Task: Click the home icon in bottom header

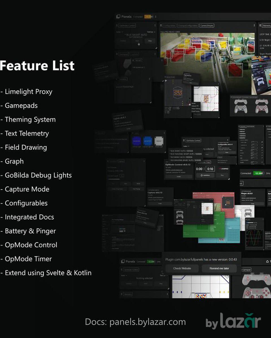Action: 267,261
